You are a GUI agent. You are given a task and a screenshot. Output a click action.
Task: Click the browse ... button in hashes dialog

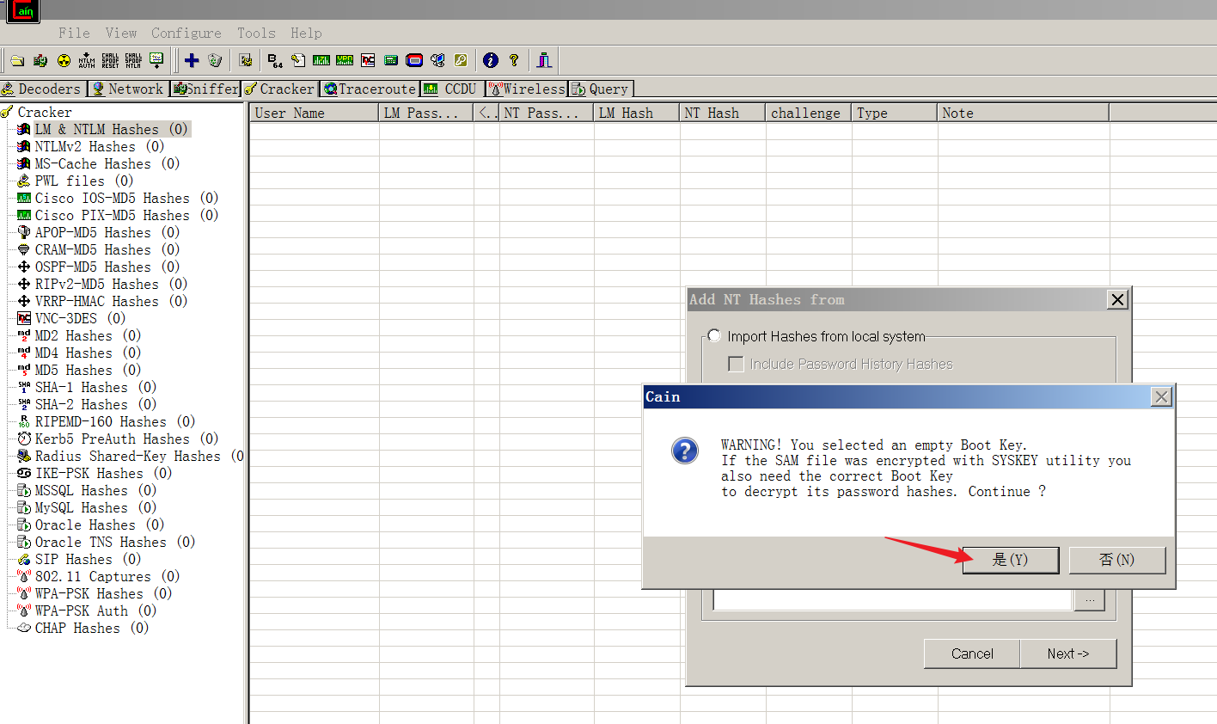click(1090, 599)
